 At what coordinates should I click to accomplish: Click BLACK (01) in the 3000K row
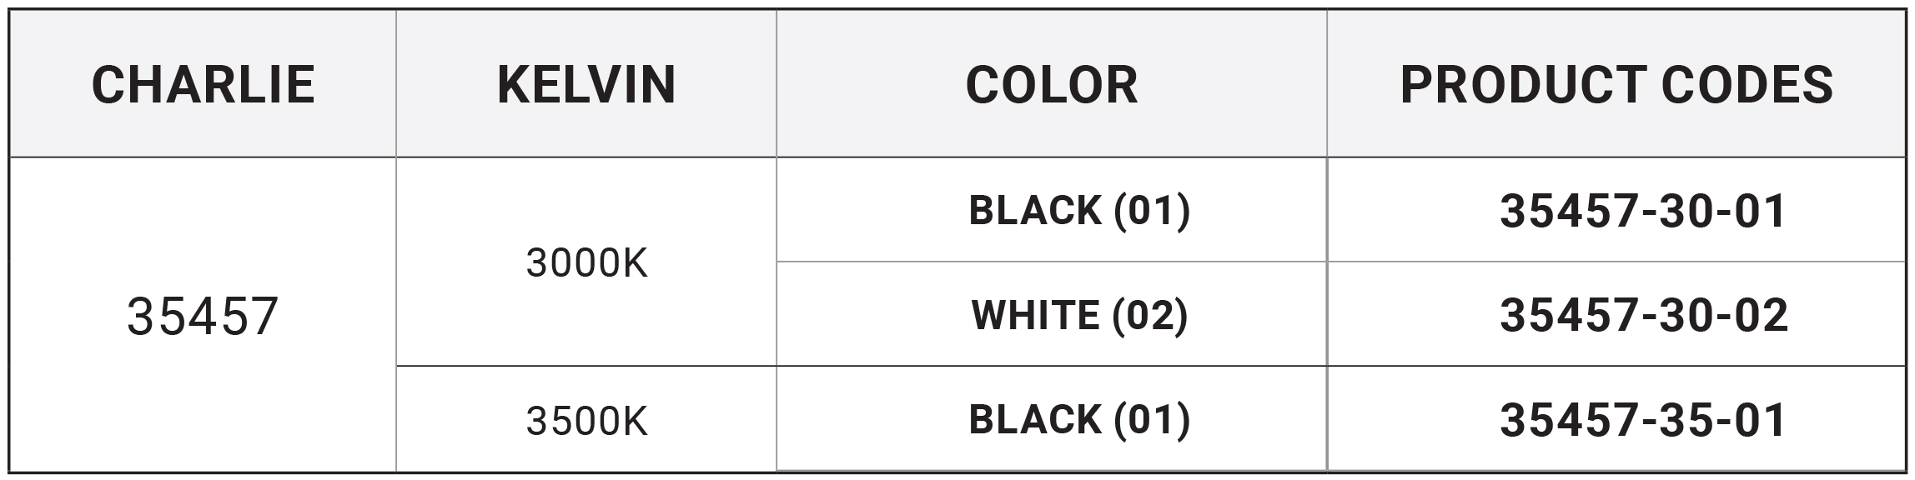coord(1078,210)
